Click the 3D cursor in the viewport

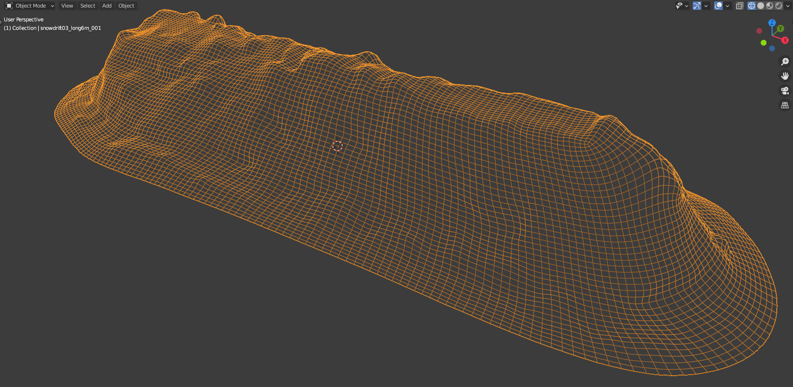pyautogui.click(x=337, y=146)
